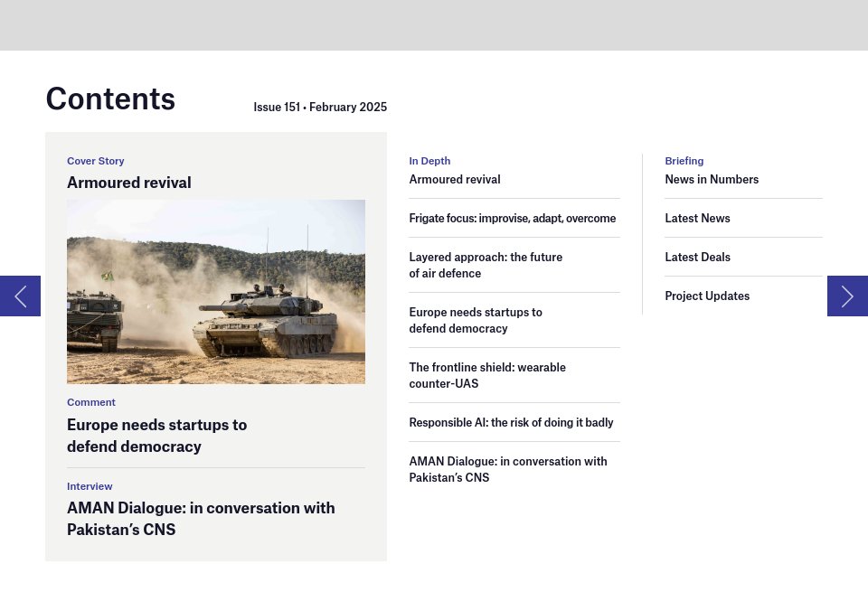Open News in Numbers briefing
This screenshot has height=592, width=868.
coord(712,179)
